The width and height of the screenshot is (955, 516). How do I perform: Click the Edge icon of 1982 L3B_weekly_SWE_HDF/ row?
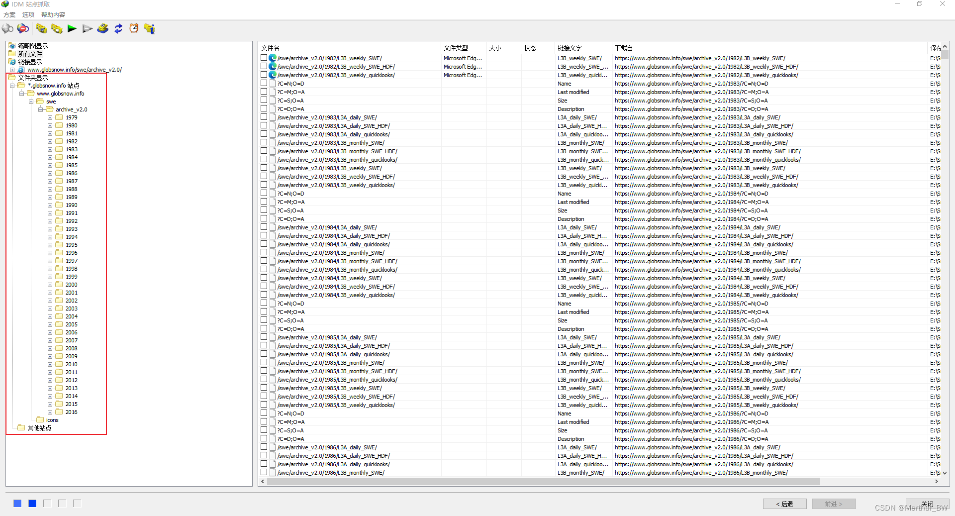coord(273,67)
